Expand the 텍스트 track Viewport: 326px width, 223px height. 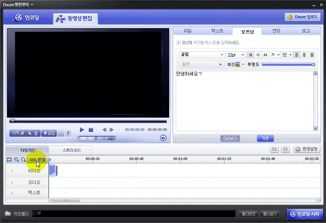(12, 193)
